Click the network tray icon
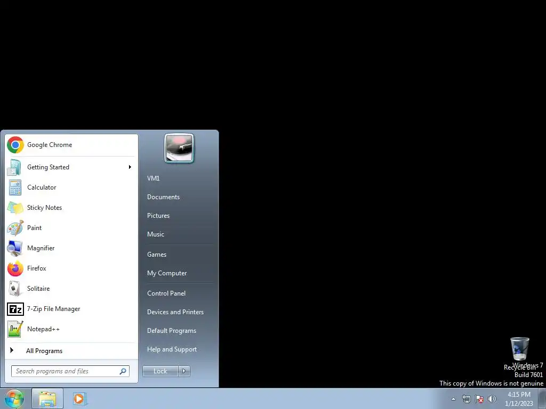Screen dimensions: 546x409 point(466,399)
